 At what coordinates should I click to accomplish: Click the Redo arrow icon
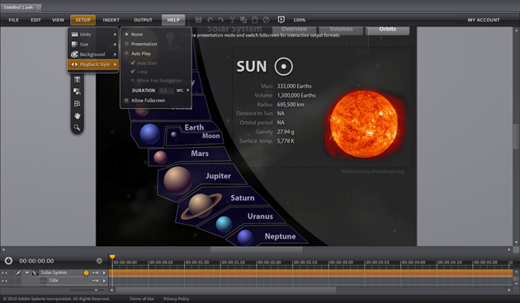pos(220,20)
